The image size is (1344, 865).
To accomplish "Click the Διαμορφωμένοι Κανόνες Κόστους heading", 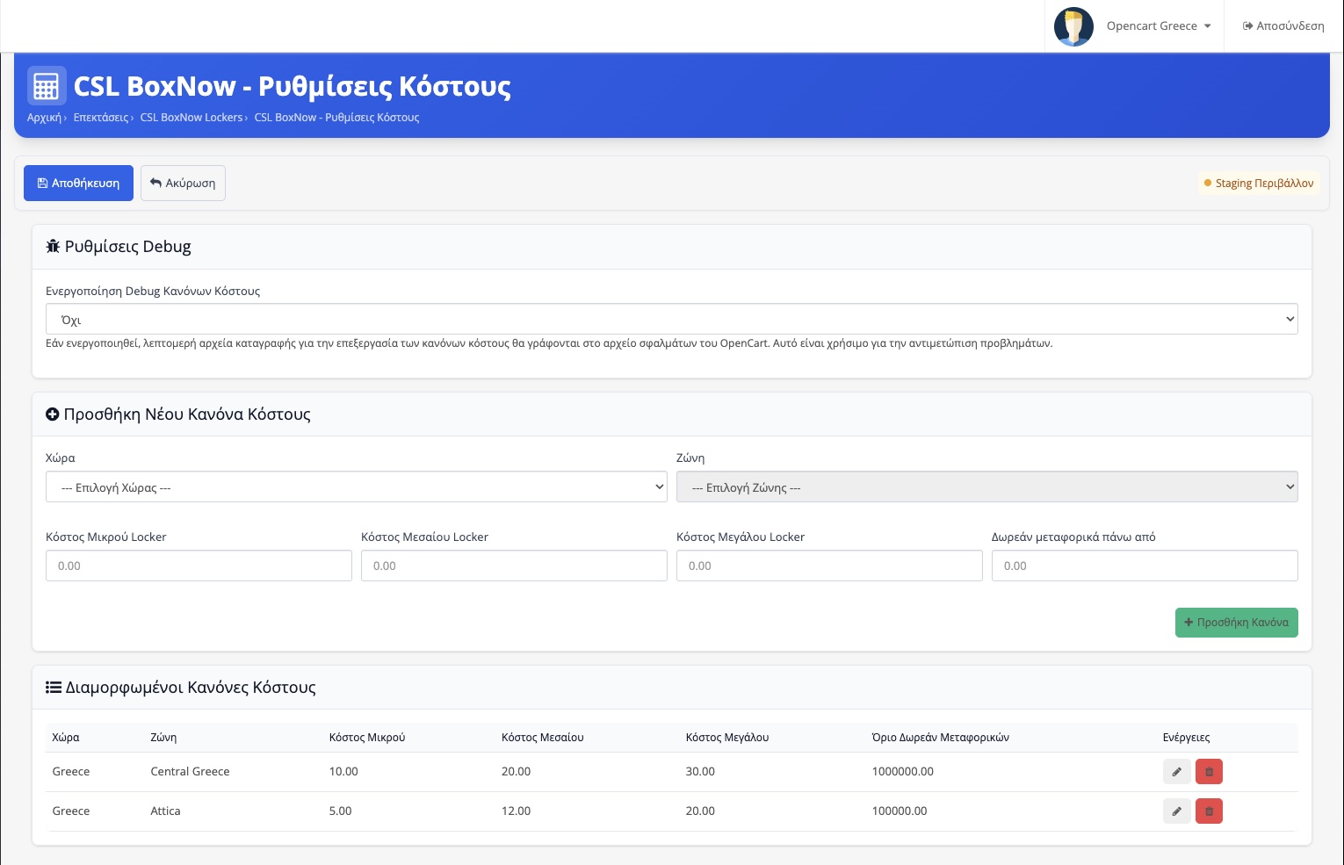I will (x=181, y=688).
